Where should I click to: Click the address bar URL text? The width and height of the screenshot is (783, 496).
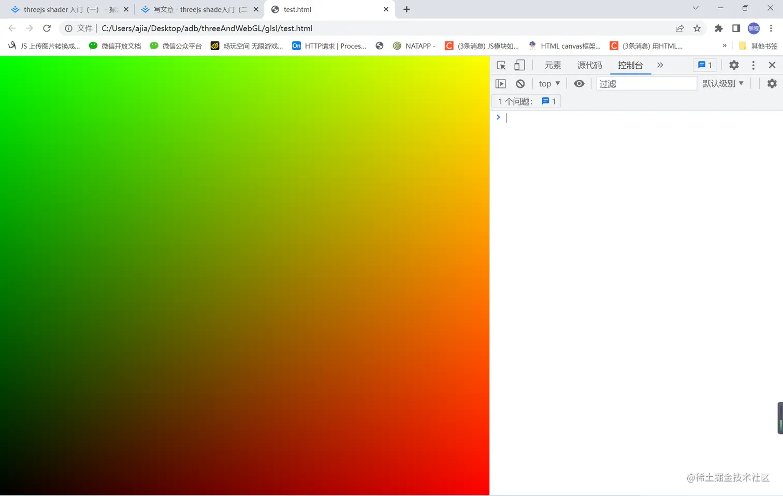point(207,28)
